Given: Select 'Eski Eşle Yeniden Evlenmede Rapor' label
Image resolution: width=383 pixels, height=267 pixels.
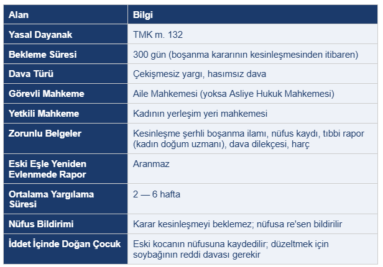Looking at the screenshot, I should [x=47, y=169].
